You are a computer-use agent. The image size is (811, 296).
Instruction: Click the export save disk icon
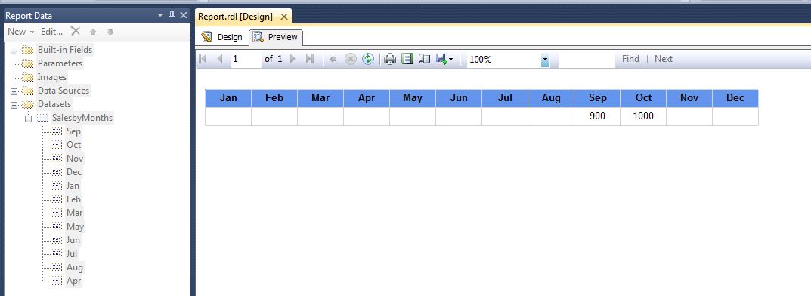point(441,60)
